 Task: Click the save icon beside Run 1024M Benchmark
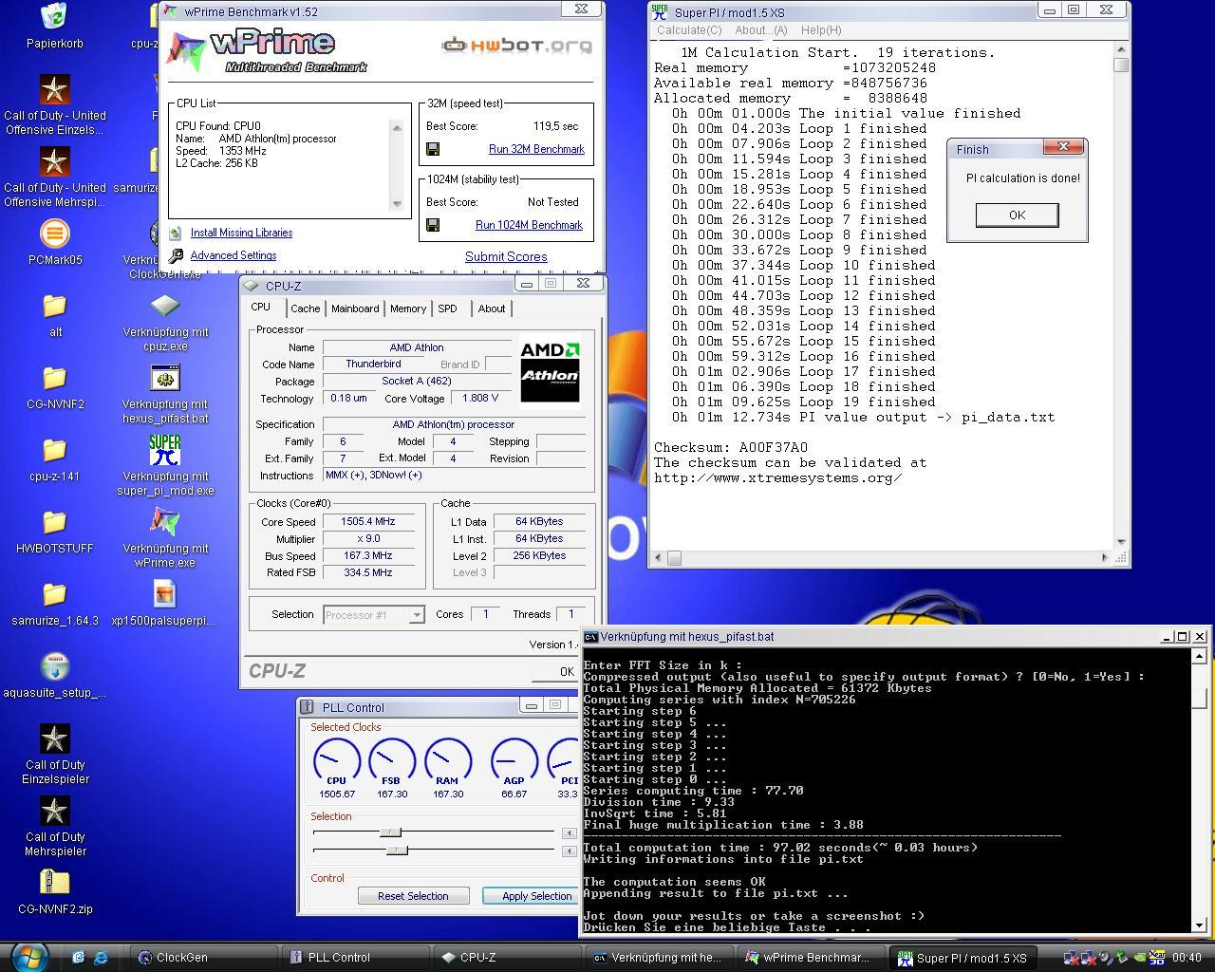point(433,225)
